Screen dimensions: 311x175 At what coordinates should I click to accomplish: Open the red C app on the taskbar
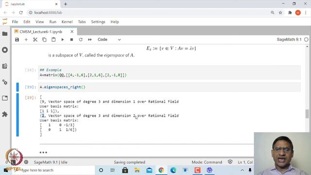(x=197, y=170)
